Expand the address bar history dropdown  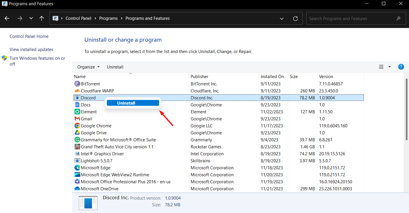pyautogui.click(x=282, y=18)
